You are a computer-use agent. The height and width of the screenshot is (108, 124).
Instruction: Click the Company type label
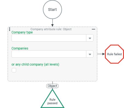point(22,32)
